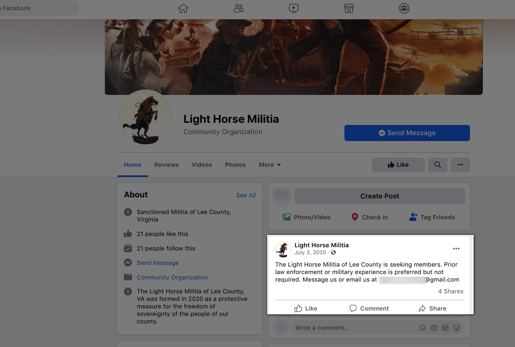515x347 pixels.
Task: Open the options menu on the July 3 post
Action: point(457,248)
